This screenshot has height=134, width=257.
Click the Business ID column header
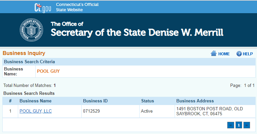(x=95, y=101)
